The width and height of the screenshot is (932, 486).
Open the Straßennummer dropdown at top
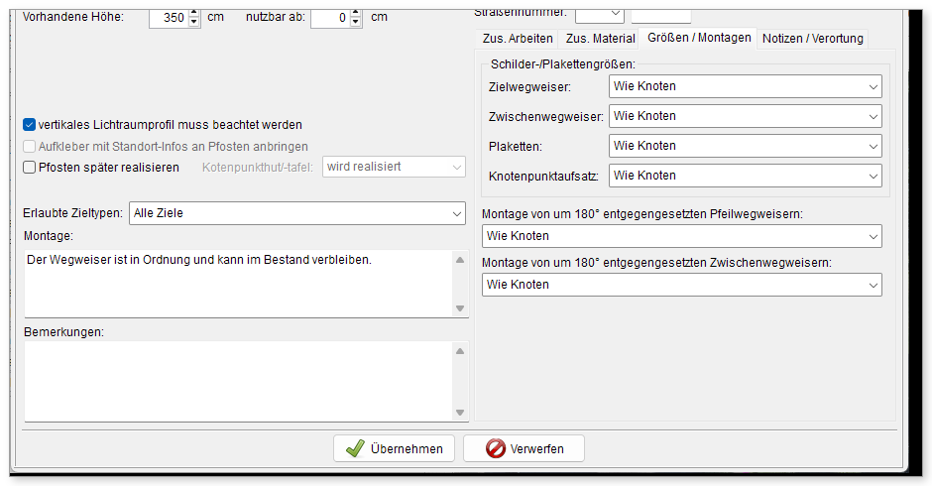(600, 14)
